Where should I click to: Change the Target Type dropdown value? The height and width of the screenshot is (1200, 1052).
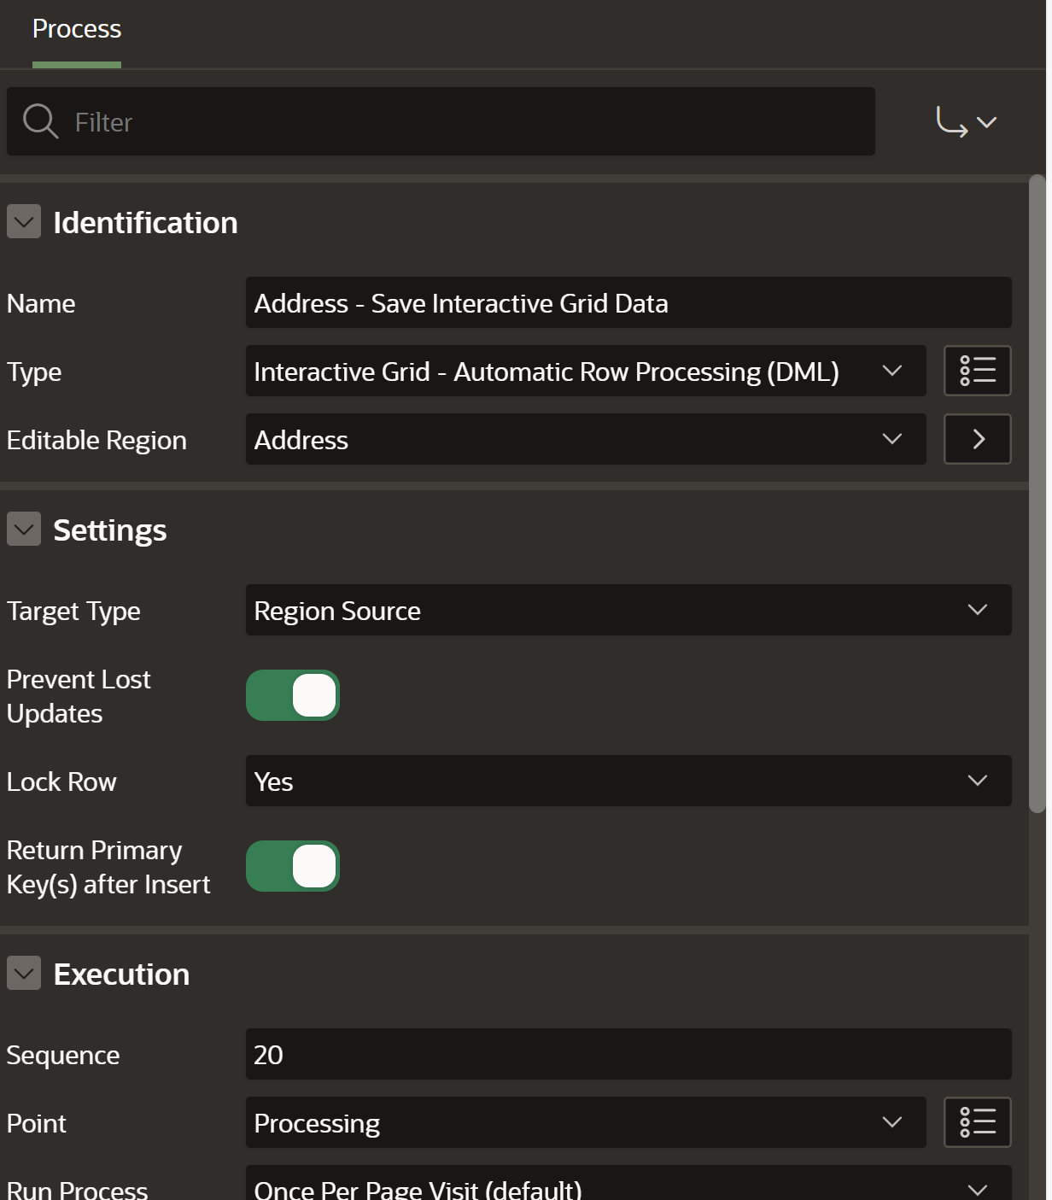[628, 610]
